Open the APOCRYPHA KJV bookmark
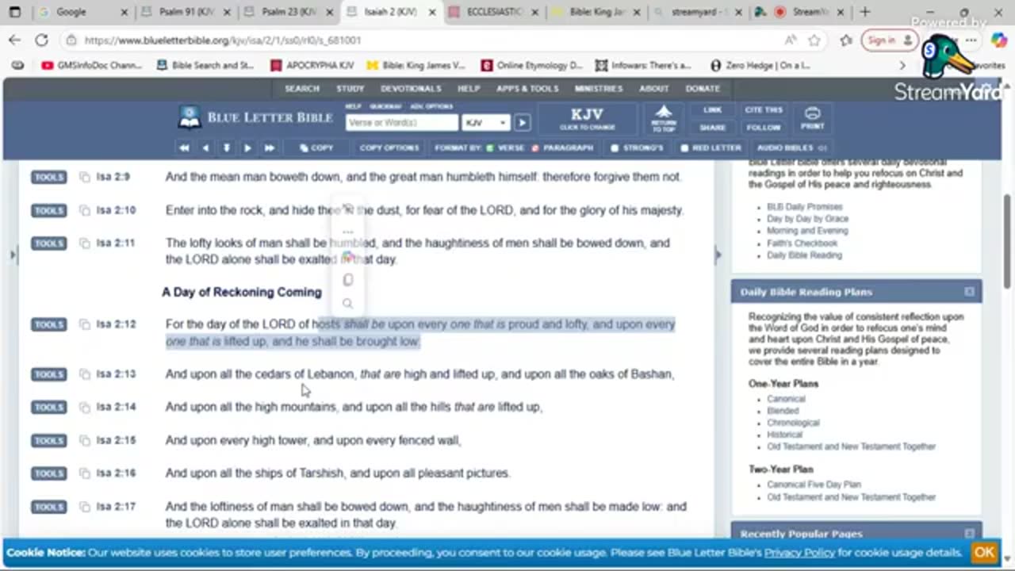1015x571 pixels. click(x=312, y=66)
